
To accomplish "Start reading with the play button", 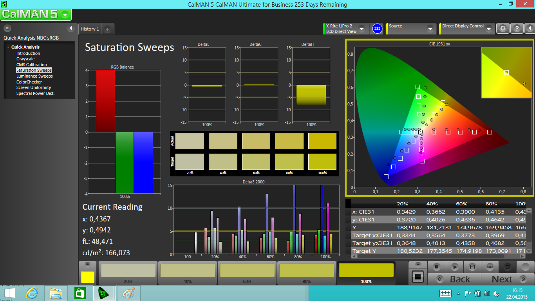I will point(455,267).
